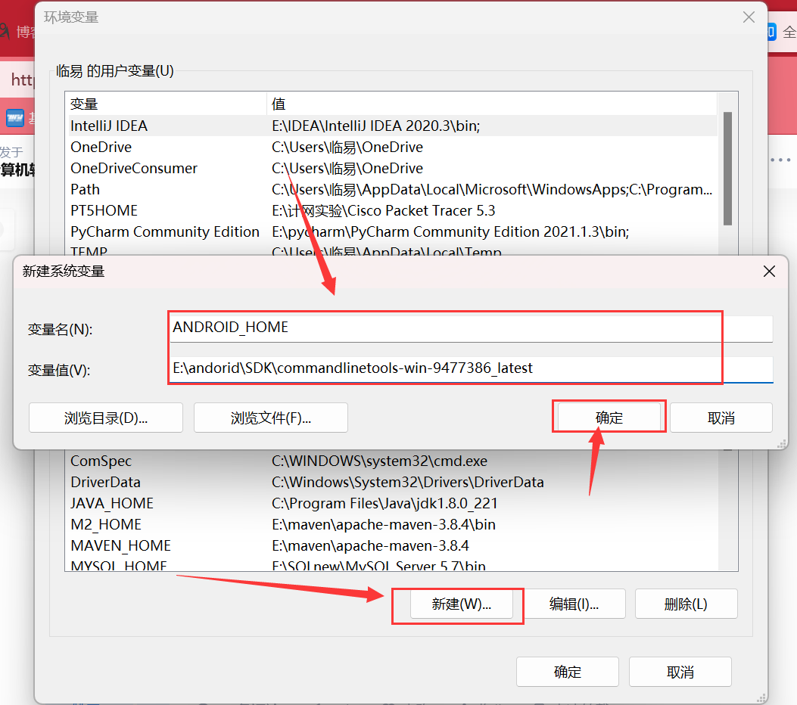797x705 pixels.
Task: Select the JAVA_HOME system variable
Action: [x=392, y=503]
